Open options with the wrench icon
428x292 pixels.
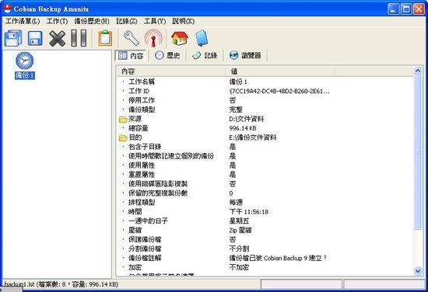click(132, 38)
